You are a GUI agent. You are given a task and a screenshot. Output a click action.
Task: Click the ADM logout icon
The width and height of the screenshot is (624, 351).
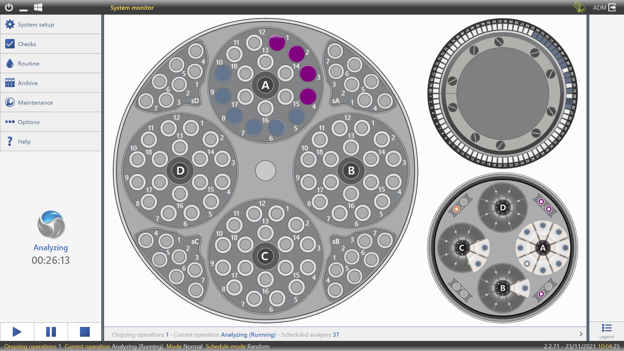[612, 7]
